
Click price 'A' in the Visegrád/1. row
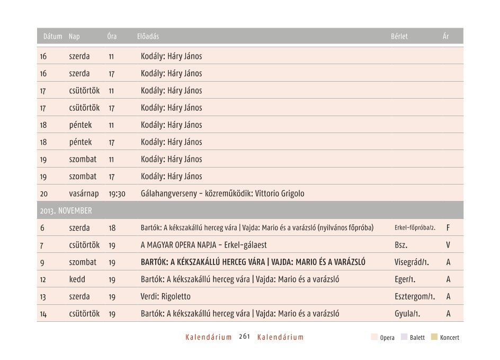coord(448,262)
